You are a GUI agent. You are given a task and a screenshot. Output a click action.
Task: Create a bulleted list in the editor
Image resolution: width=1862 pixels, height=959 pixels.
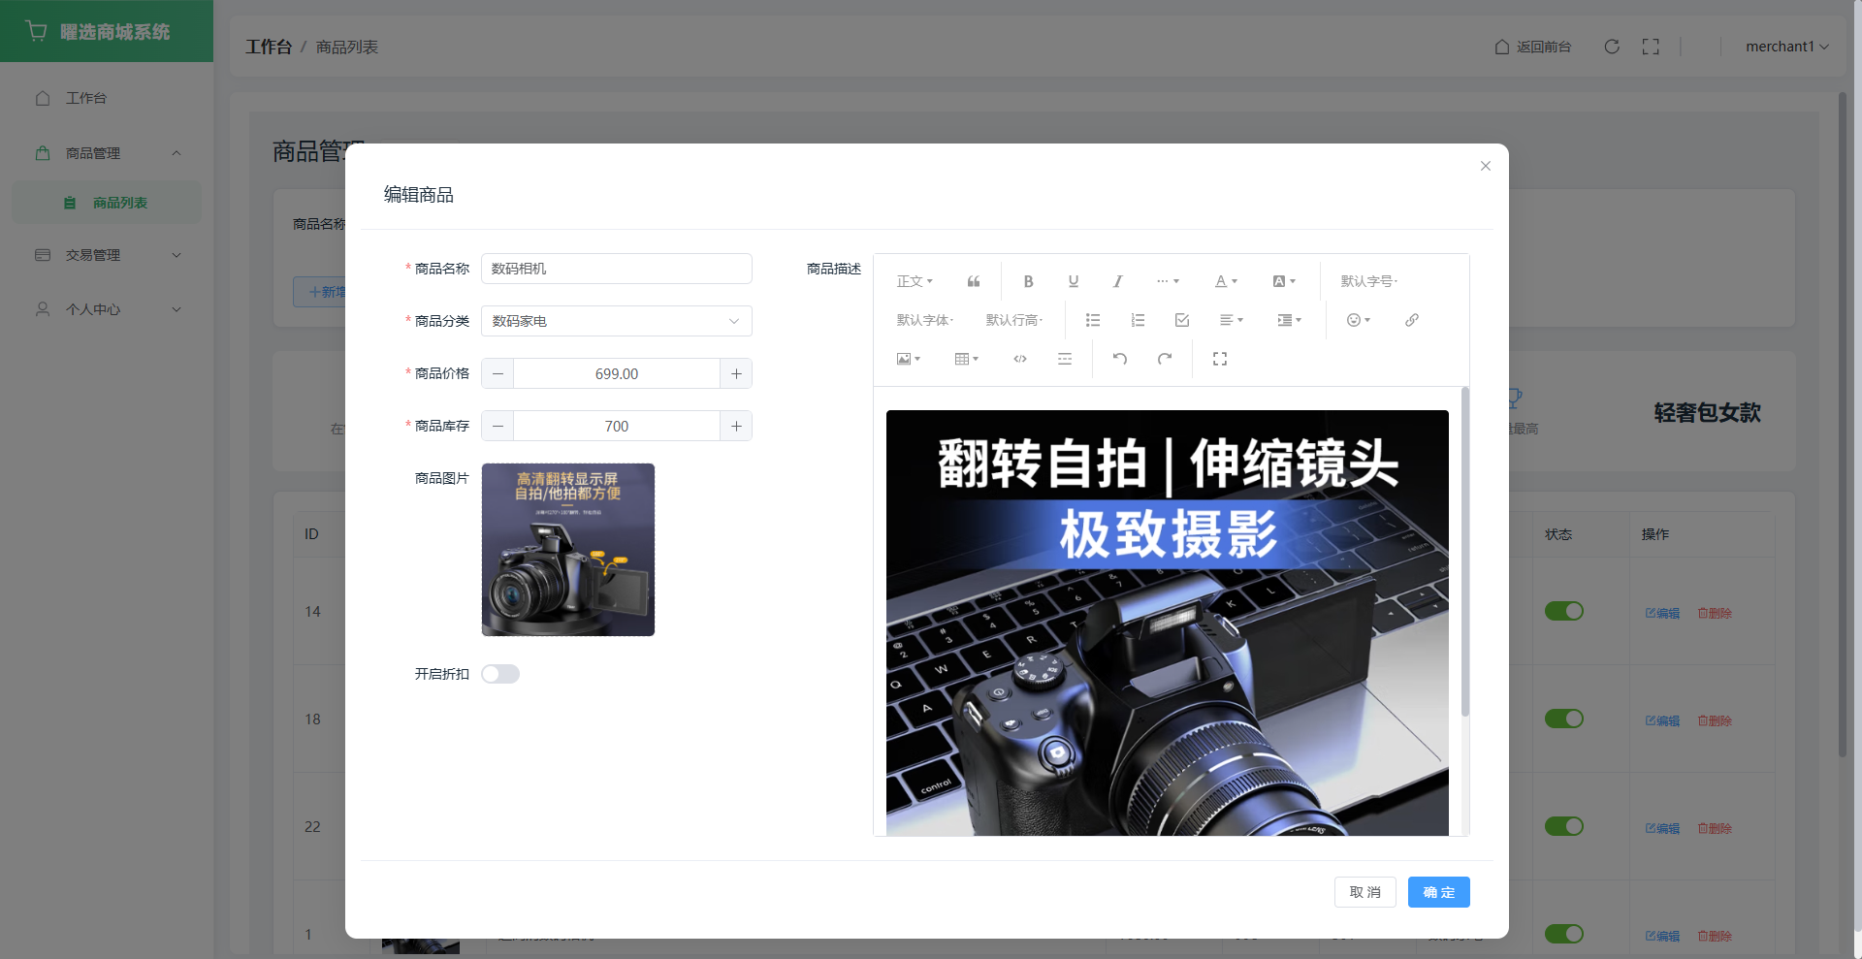[x=1092, y=320]
